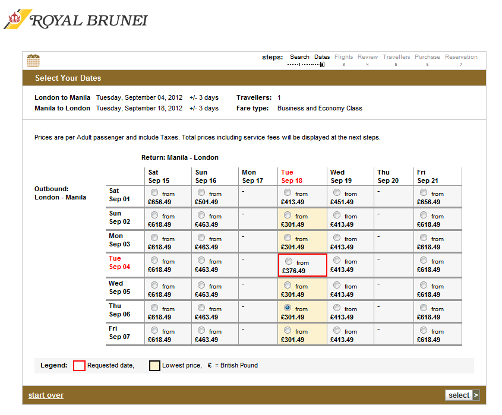Select Sat Sep 01 / Wed Sep 19 fare £451.49
Viewport: 502px width, 415px height.
coord(337,192)
